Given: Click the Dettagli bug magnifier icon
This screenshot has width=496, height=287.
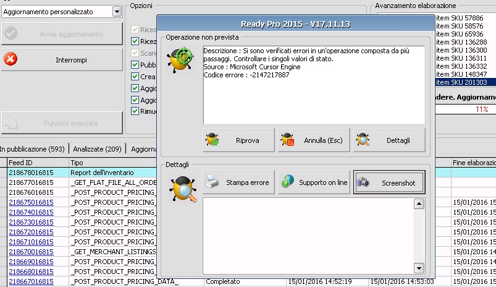Looking at the screenshot, I should pos(363,140).
